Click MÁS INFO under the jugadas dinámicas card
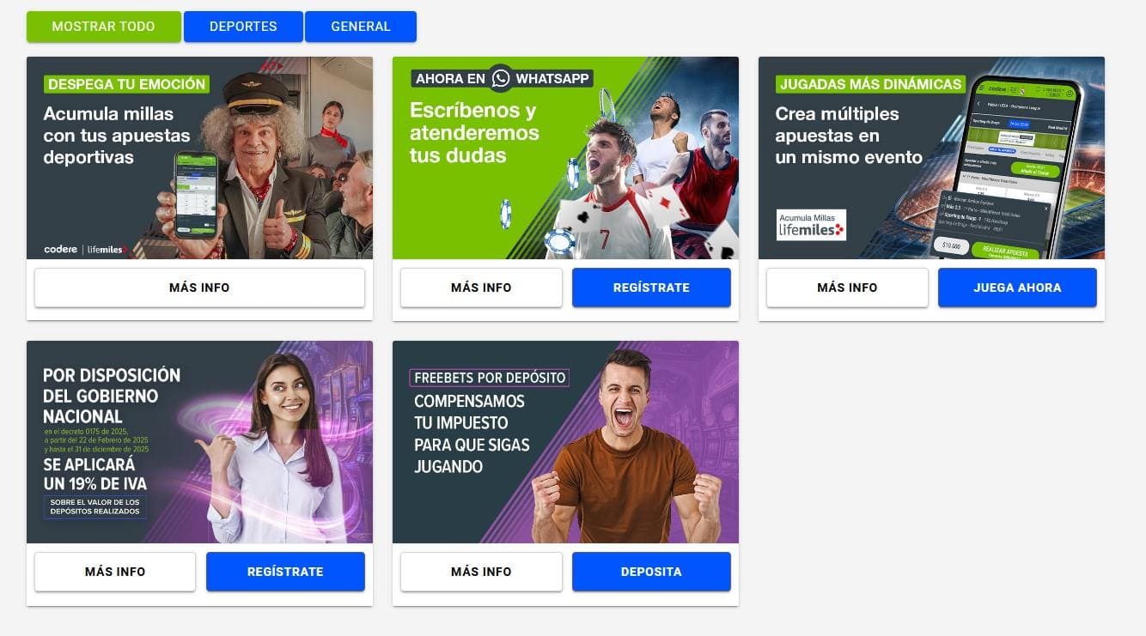Image resolution: width=1146 pixels, height=636 pixels. [x=847, y=288]
